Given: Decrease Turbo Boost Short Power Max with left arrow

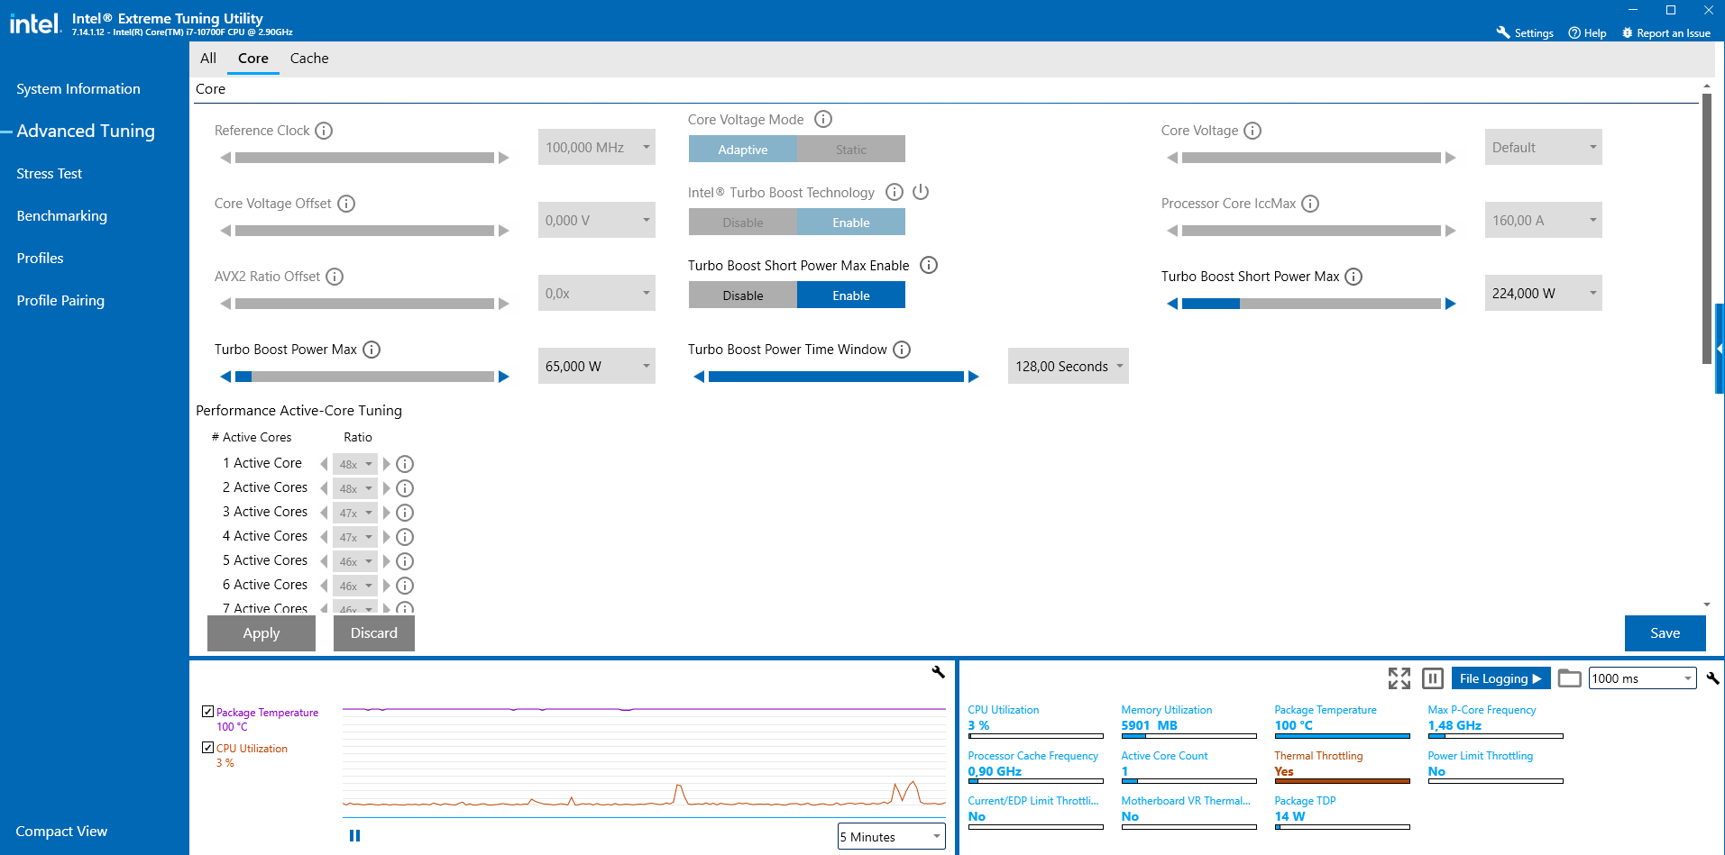Looking at the screenshot, I should click(1172, 304).
